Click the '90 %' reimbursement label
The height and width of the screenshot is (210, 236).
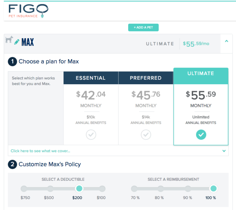tap(187, 198)
